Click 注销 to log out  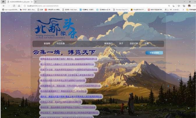146,44
